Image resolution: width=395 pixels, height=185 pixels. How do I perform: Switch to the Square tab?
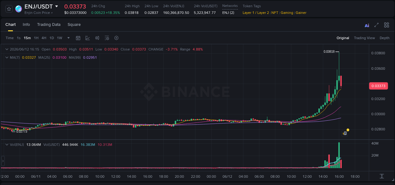74,25
